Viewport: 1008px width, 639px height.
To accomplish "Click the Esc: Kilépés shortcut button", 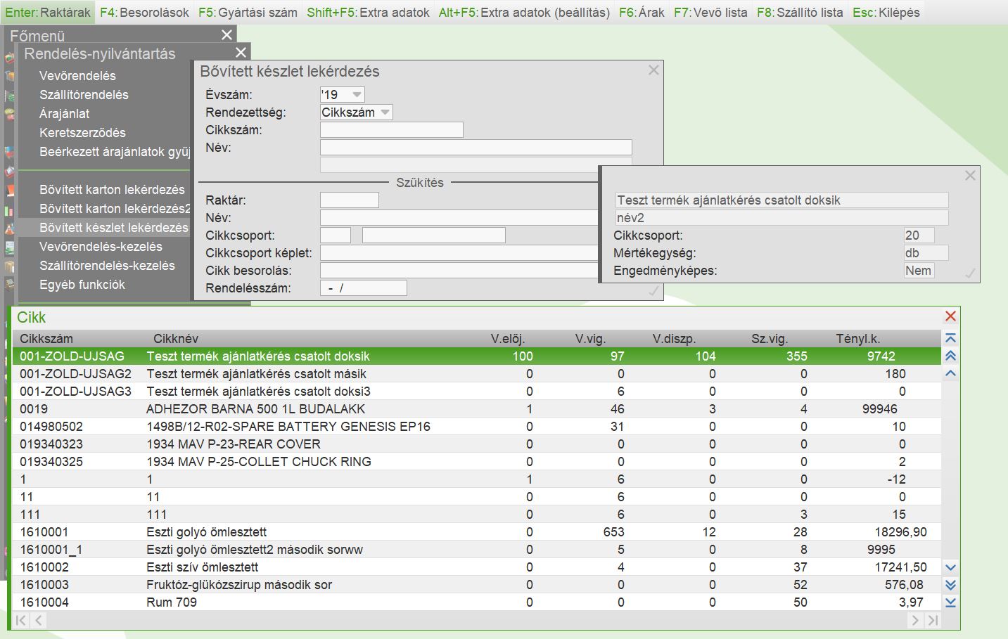I will pos(886,13).
